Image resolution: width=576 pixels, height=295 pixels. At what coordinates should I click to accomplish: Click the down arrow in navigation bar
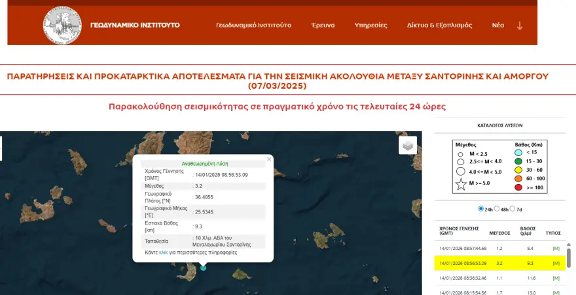coord(520,25)
